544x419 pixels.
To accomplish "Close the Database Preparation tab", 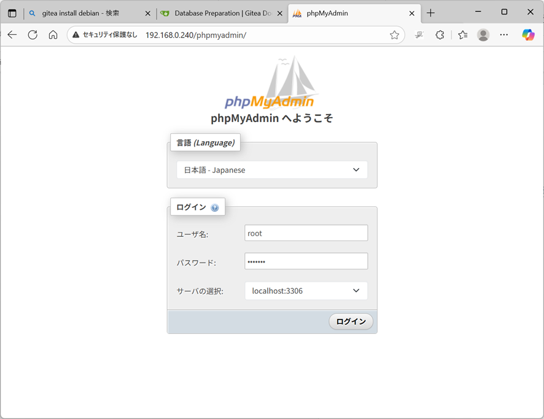I will tap(280, 13).
